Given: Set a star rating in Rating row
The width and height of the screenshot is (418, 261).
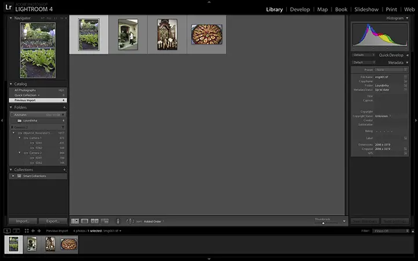Looking at the screenshot, I should (384, 131).
